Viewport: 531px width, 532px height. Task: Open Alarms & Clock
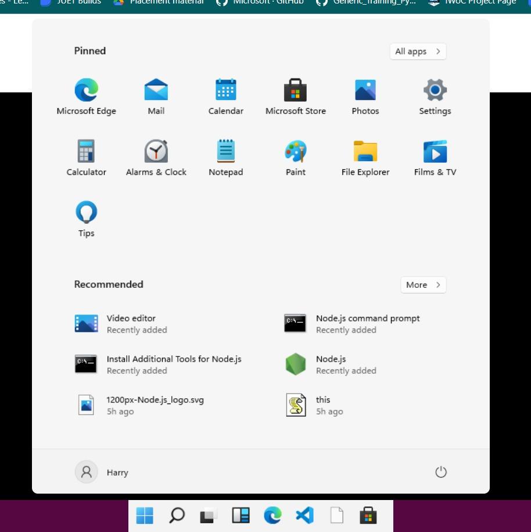coord(156,157)
